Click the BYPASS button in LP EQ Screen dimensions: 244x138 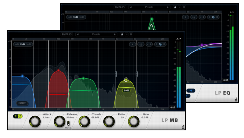pos(120,7)
